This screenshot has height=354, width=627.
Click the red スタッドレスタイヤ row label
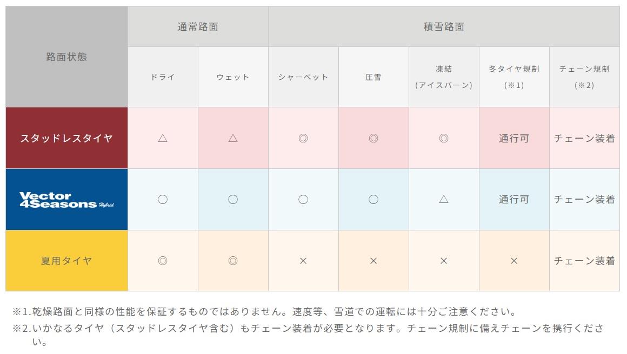pyautogui.click(x=66, y=138)
